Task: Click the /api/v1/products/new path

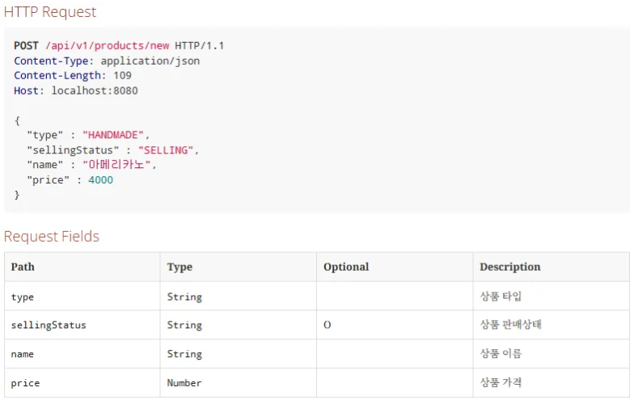Action: click(x=107, y=45)
